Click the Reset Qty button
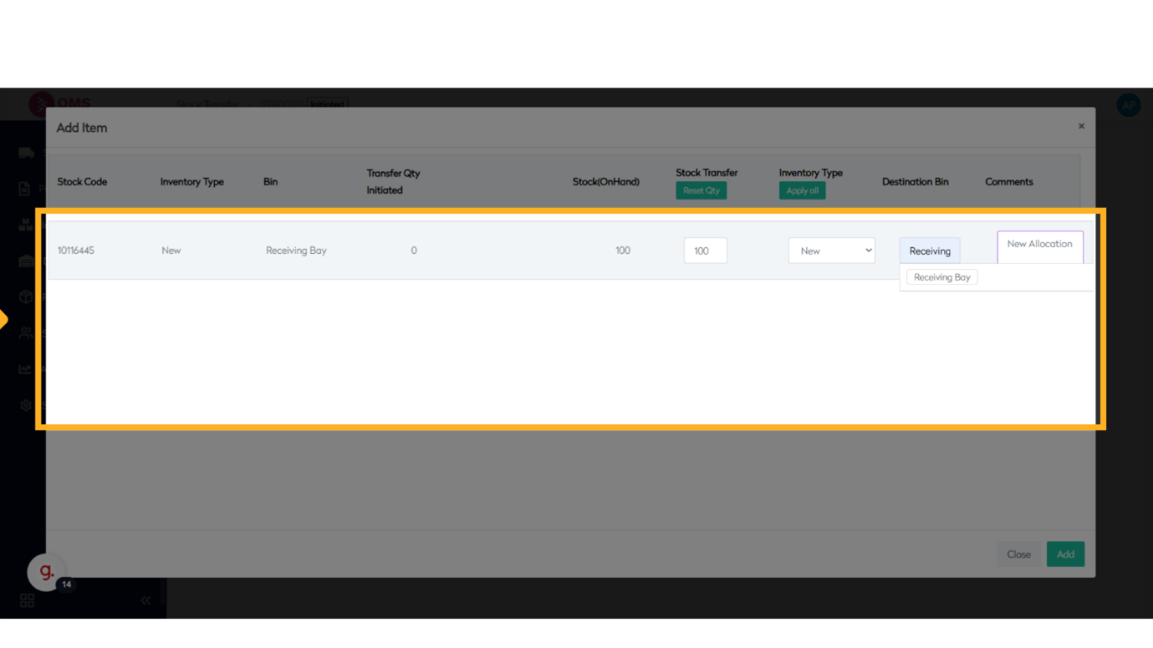 (x=701, y=190)
